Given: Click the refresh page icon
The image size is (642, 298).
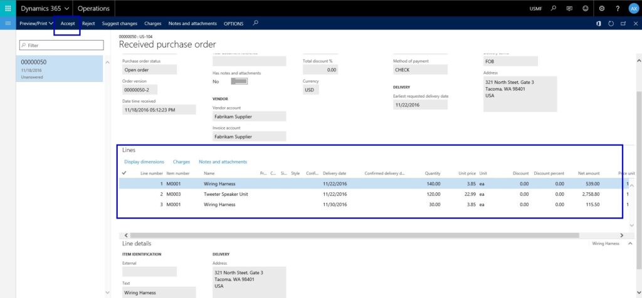Looking at the screenshot, I should tap(611, 24).
